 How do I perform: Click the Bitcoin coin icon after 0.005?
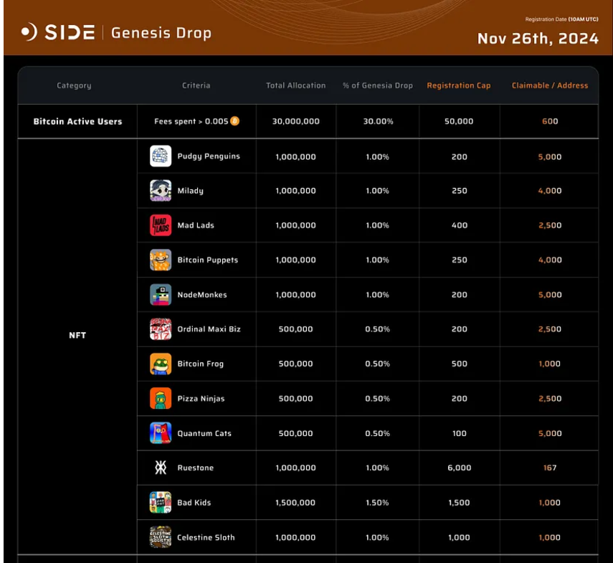pos(234,121)
